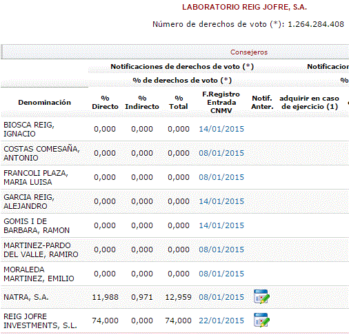Select name MORALEDA MARTINEZ, EMILIO
This screenshot has width=349, height=335.
pos(39,274)
